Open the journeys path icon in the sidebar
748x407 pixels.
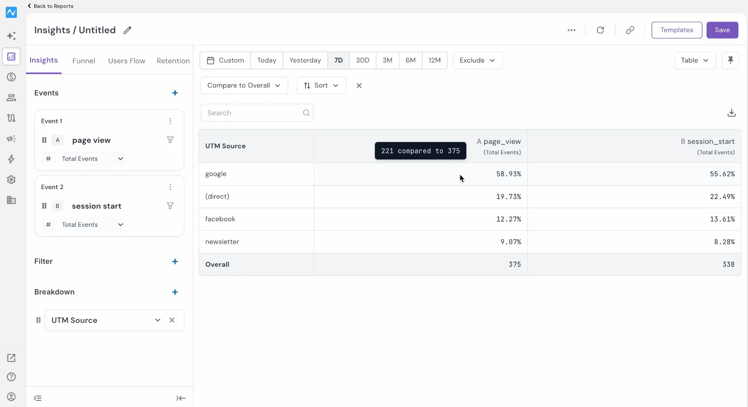[11, 118]
